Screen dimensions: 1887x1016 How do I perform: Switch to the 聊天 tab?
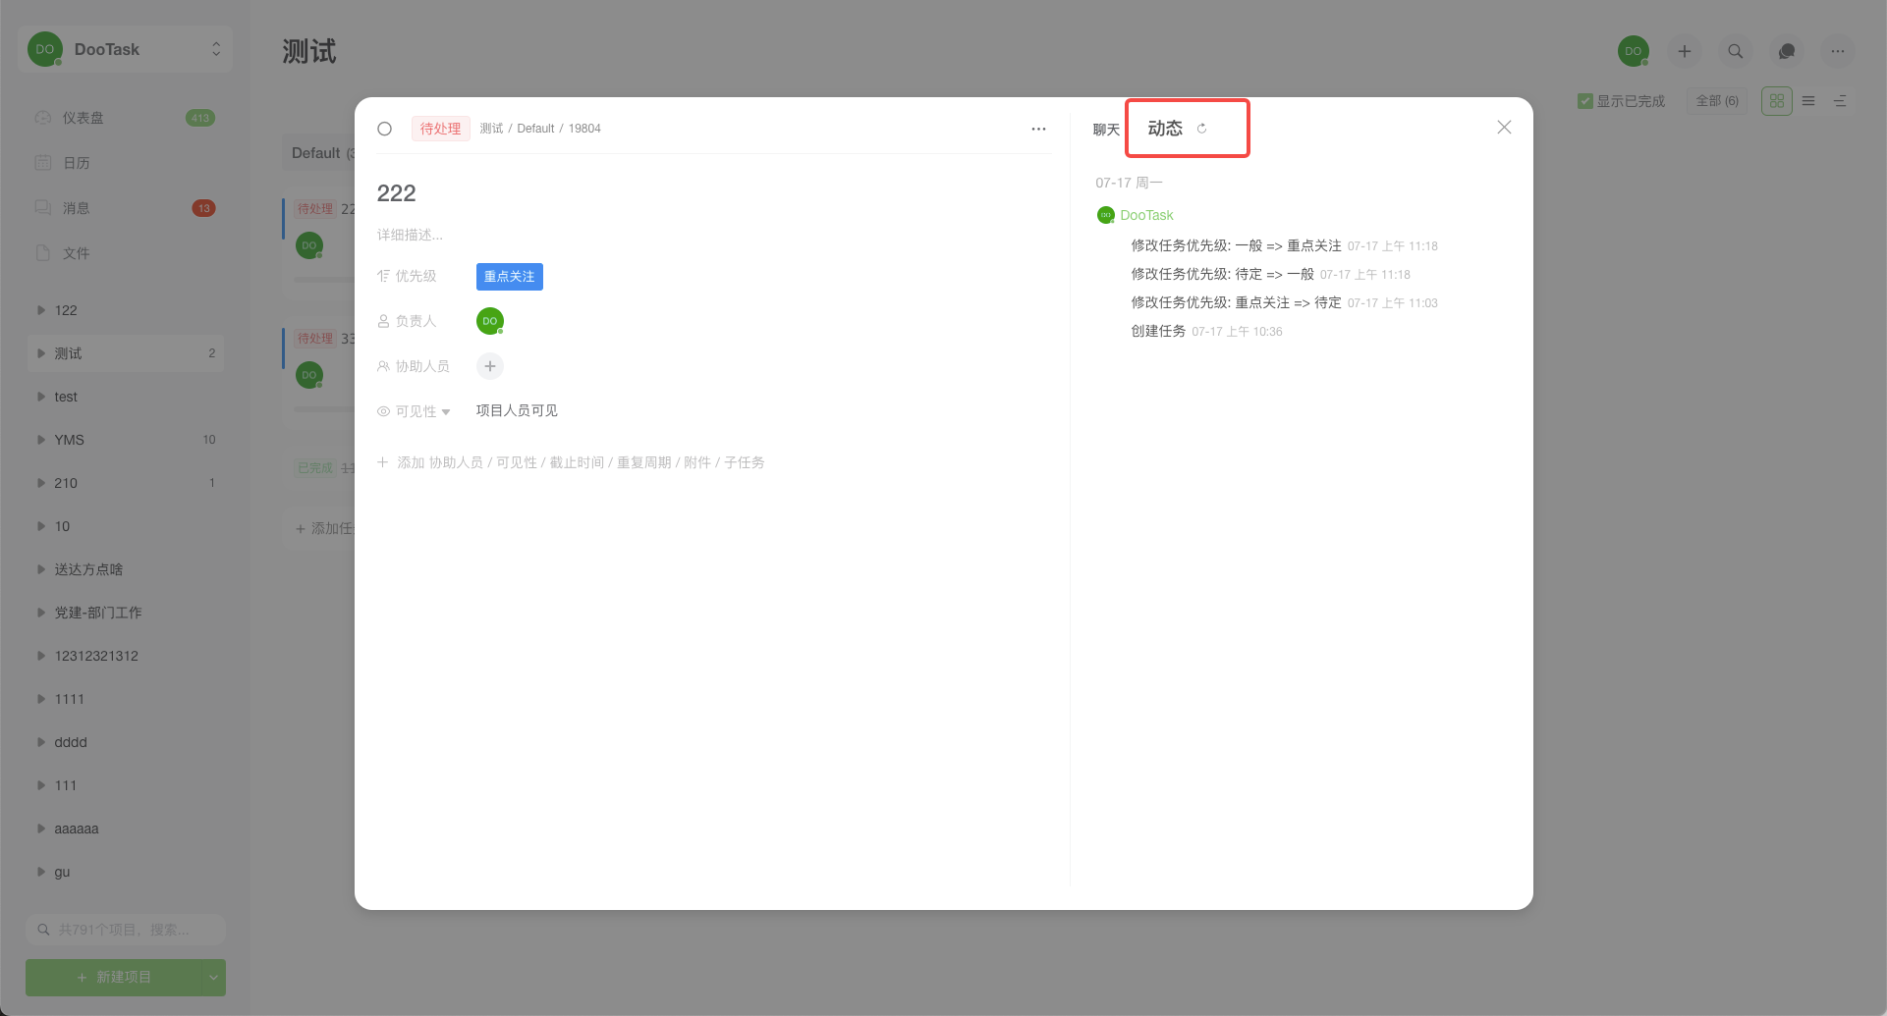(1106, 129)
